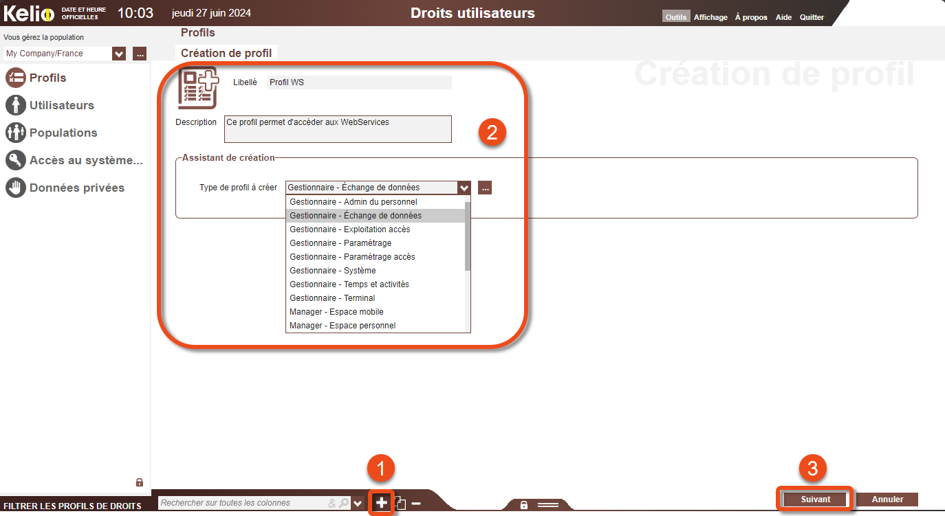Click the Suivant button
945x516 pixels.
click(816, 500)
